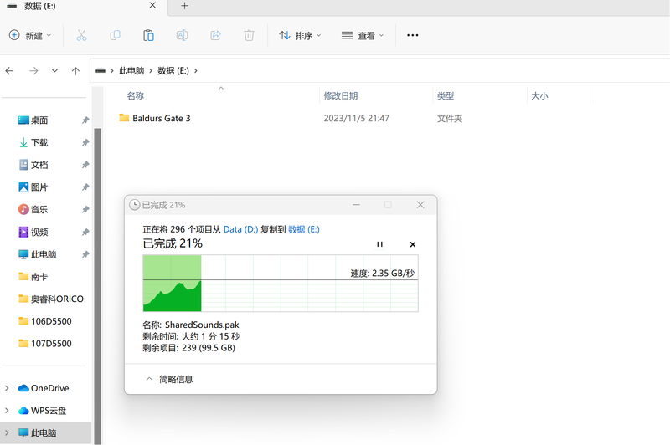Expand the WPS云盘 tree node
This screenshot has height=445, width=670.
[x=7, y=411]
